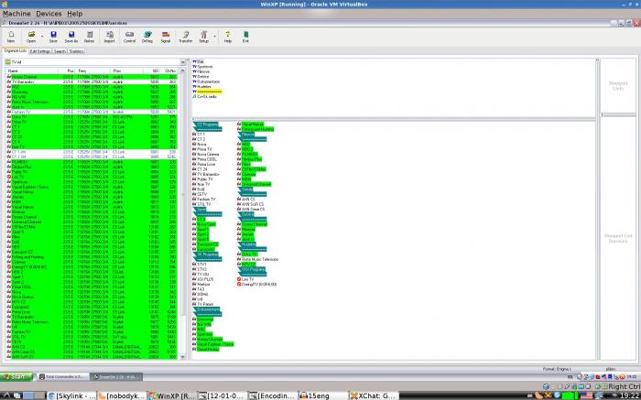641x400 pixels.
Task: Open the Control toolbar icon
Action: (x=130, y=37)
